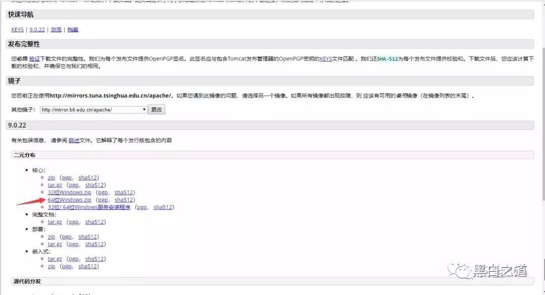
Task: Open pgp signature for 核心 tar.gz
Action: (73, 185)
